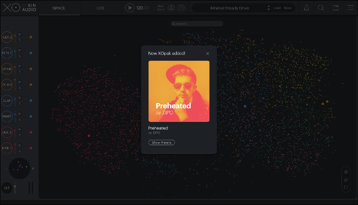The width and height of the screenshot is (358, 205).
Task: Click Load preset
Action: 277,8
